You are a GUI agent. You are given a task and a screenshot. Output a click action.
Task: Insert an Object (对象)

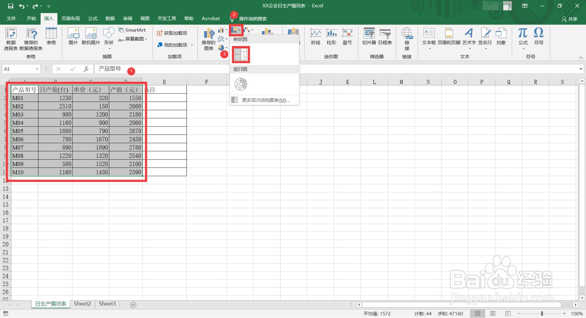(501, 36)
